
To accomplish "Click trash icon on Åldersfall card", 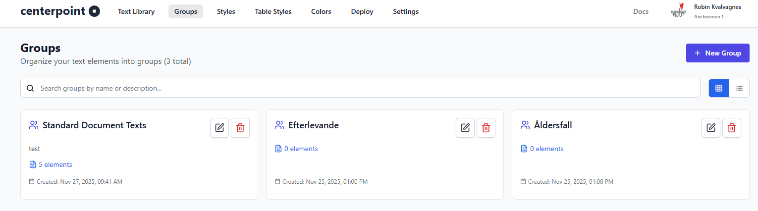I will (x=732, y=128).
